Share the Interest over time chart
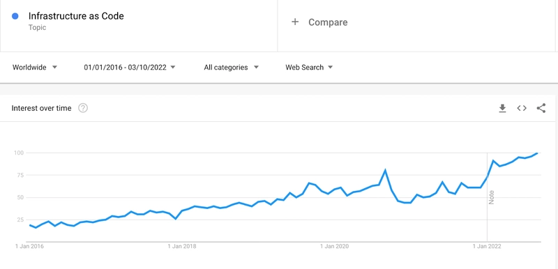558x269 pixels. click(541, 108)
